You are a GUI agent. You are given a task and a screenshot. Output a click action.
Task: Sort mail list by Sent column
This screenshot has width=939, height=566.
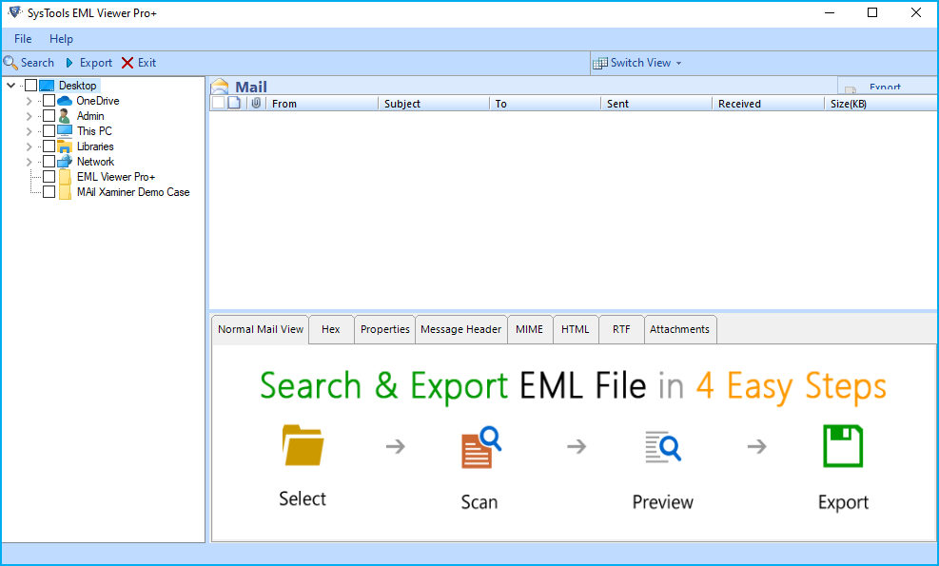pyautogui.click(x=656, y=104)
